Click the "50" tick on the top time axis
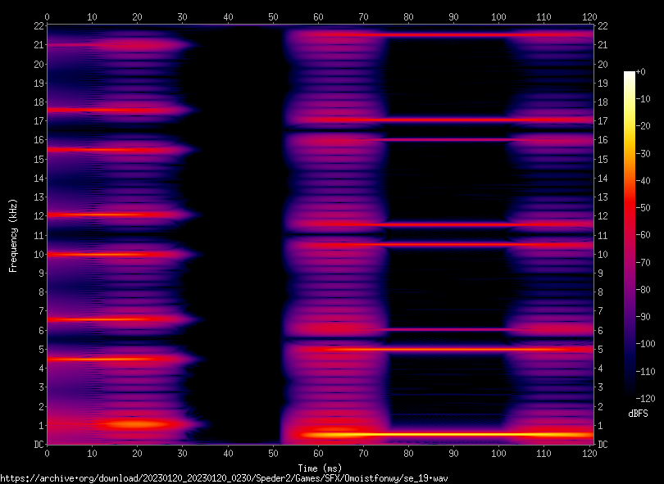This screenshot has width=664, height=484. pyautogui.click(x=274, y=16)
